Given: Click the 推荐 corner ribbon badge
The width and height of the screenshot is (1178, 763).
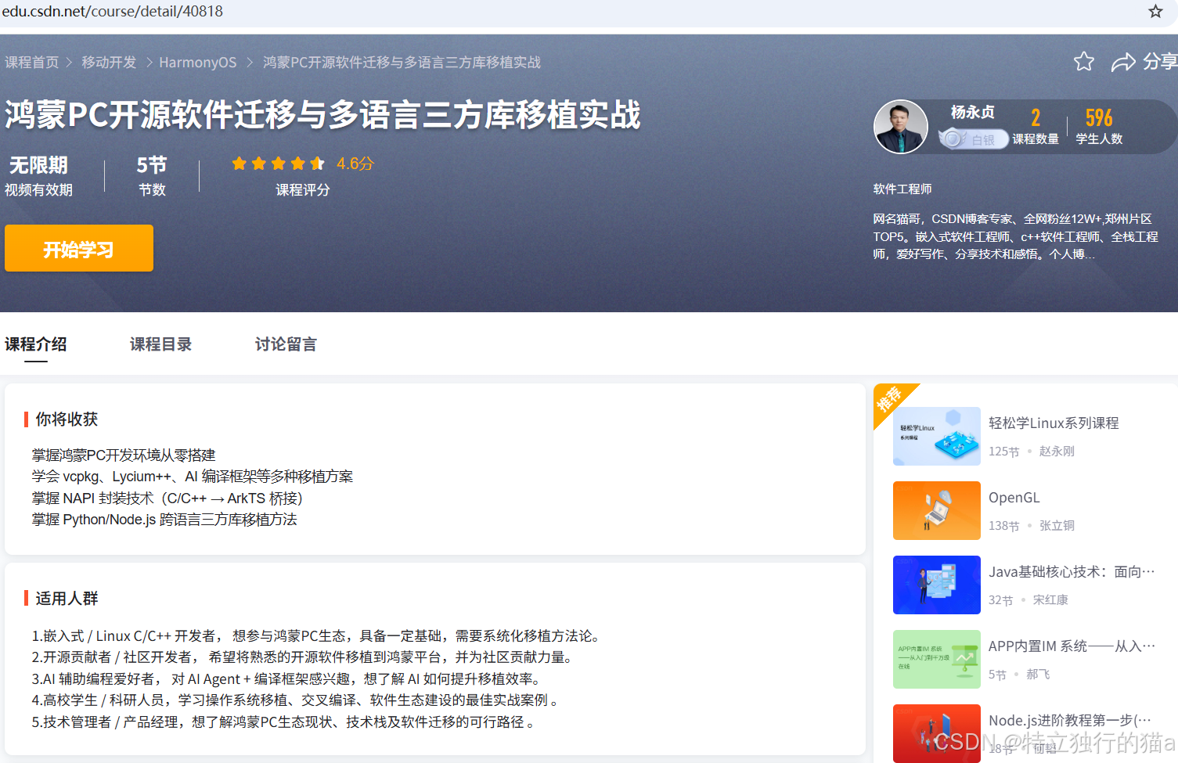Looking at the screenshot, I should [891, 401].
